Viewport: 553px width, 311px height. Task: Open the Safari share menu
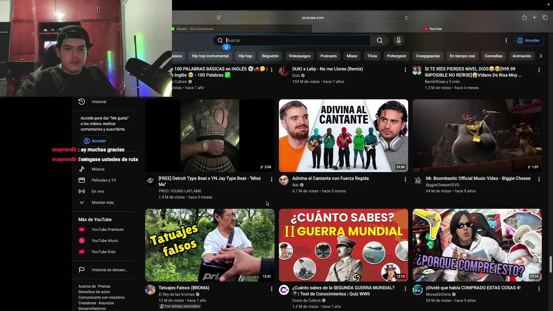(524, 17)
